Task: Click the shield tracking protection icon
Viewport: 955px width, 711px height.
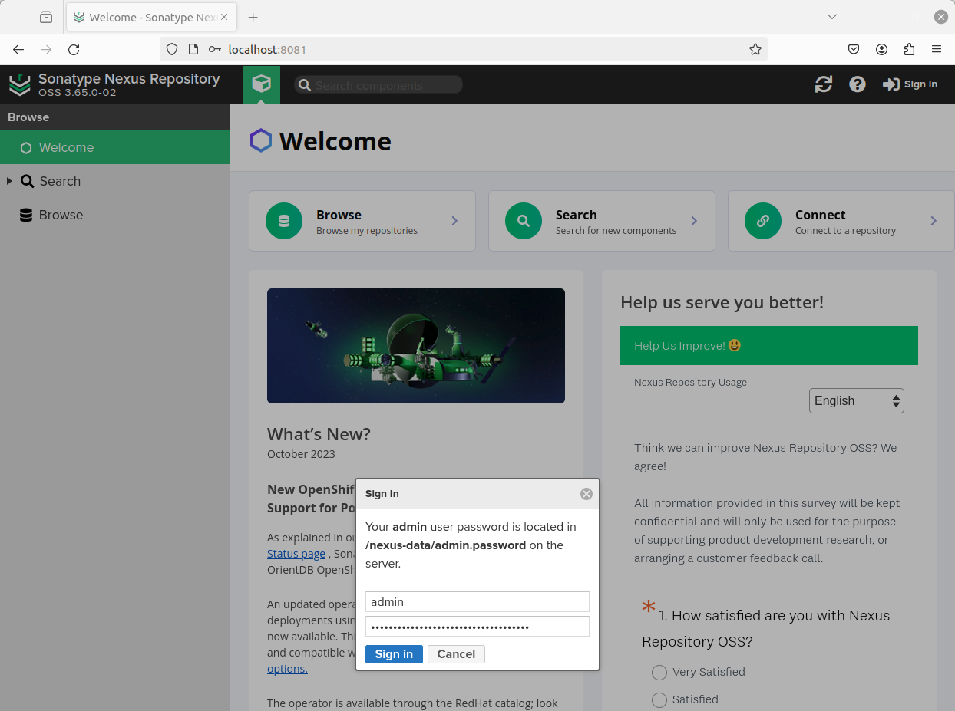Action: (172, 49)
